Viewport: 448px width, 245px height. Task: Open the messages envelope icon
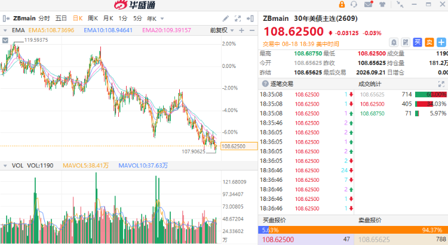coord(369,4)
